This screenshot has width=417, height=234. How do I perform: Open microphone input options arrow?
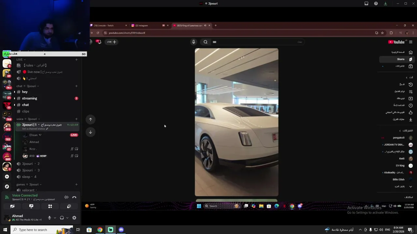pos(55,218)
